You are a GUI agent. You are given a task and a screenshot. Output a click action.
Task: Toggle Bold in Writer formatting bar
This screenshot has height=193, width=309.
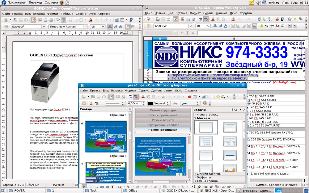110,26
